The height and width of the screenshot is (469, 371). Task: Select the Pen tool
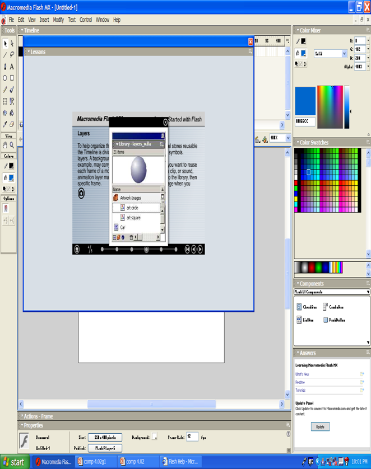5,67
